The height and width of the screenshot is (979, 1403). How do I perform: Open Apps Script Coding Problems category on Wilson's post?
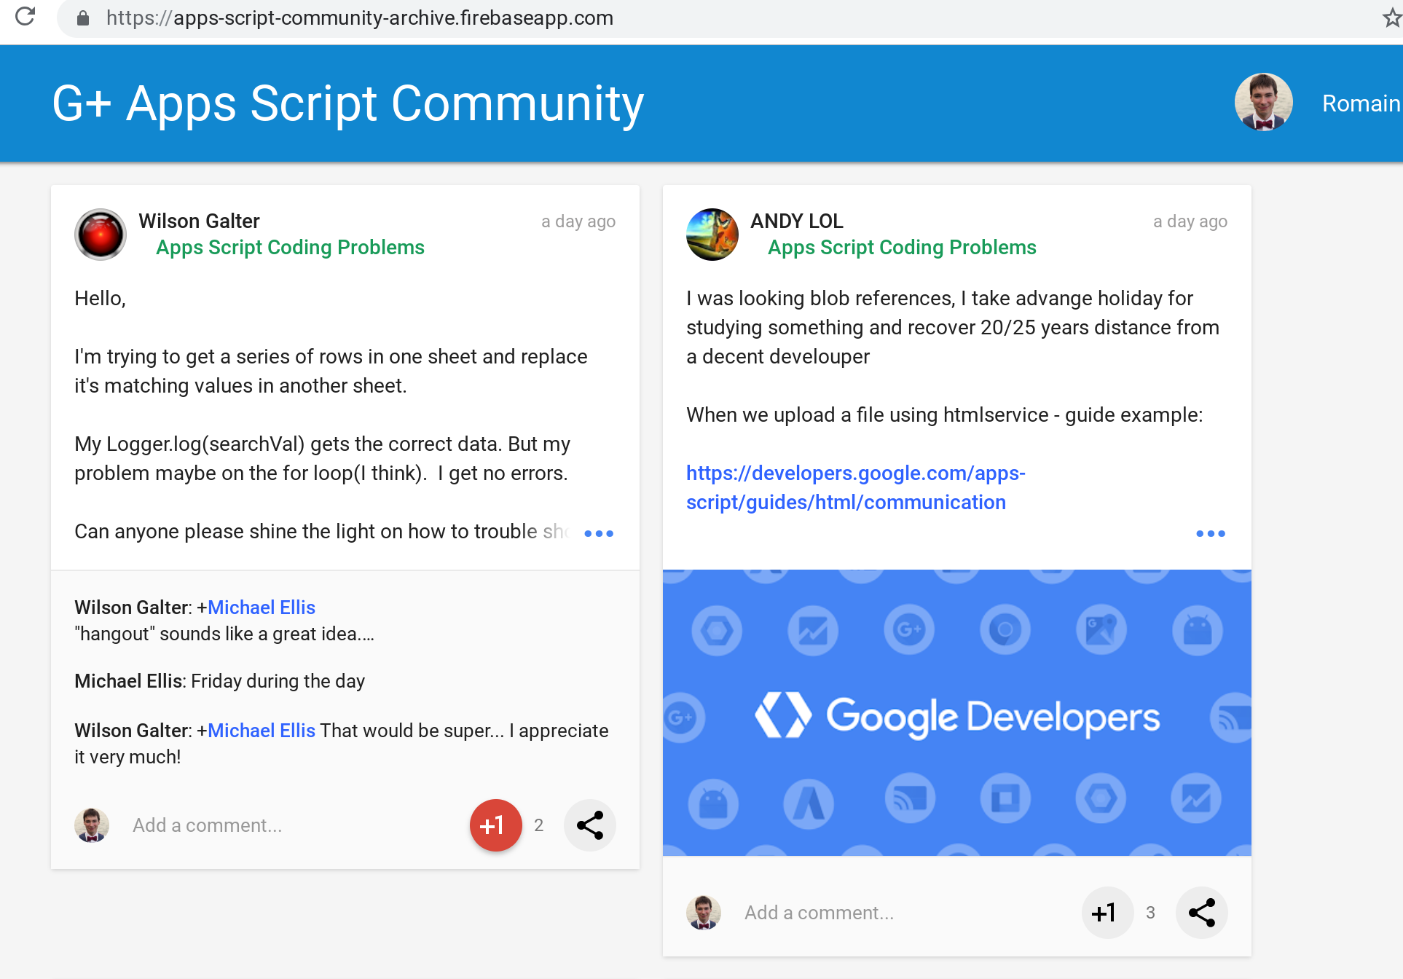point(290,248)
